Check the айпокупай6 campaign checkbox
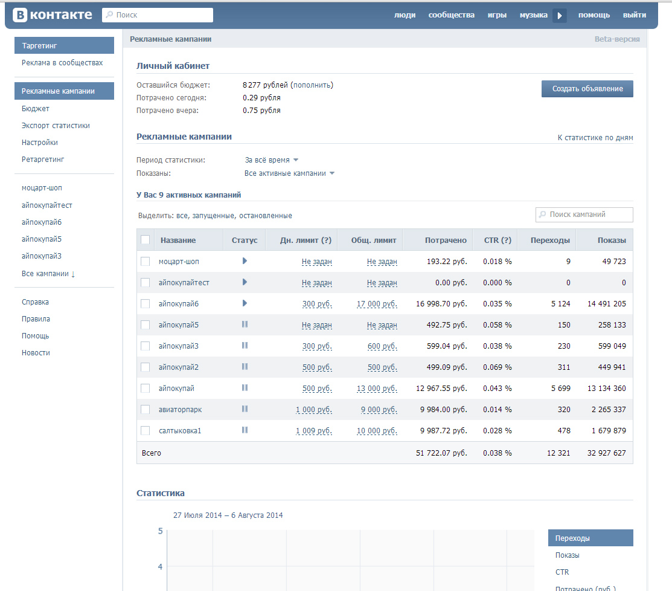The width and height of the screenshot is (672, 591). (146, 303)
